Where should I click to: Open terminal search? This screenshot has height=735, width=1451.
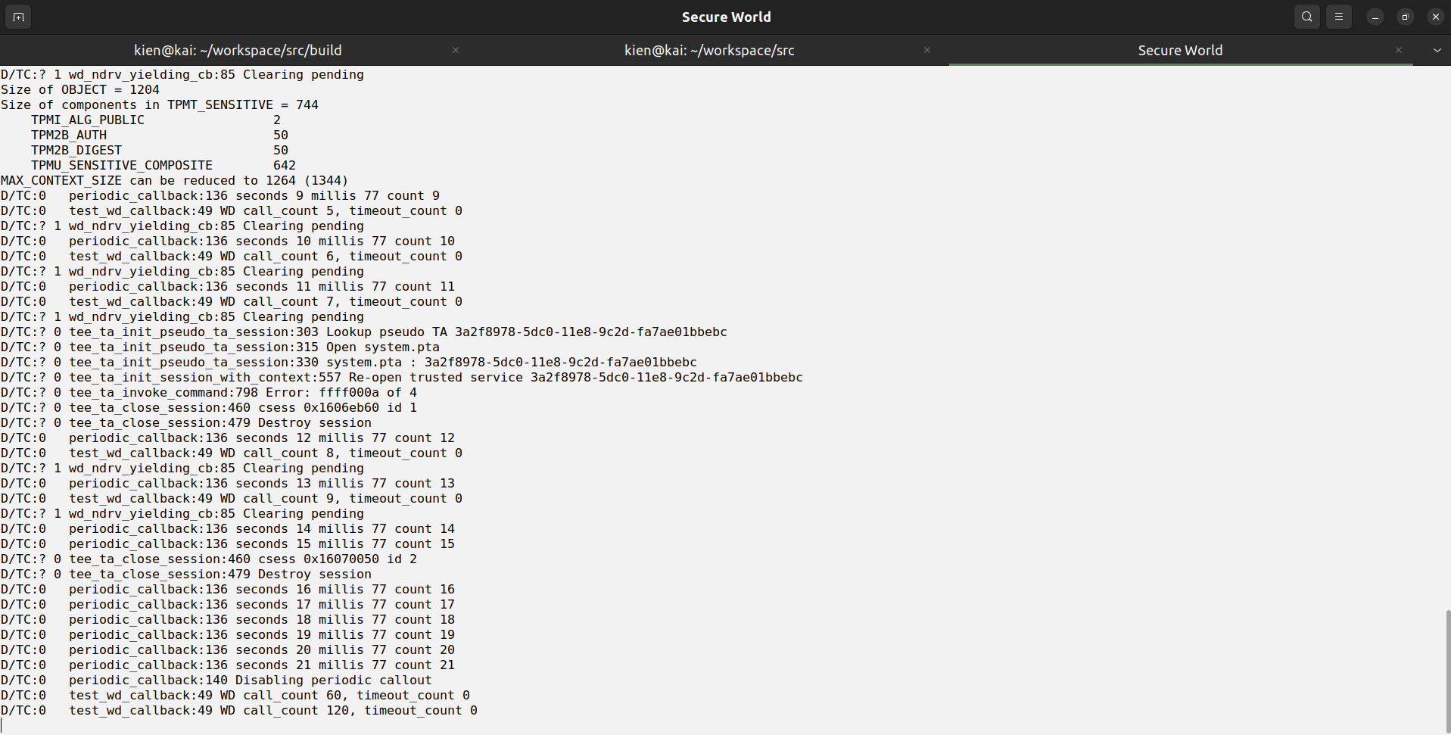[1307, 17]
